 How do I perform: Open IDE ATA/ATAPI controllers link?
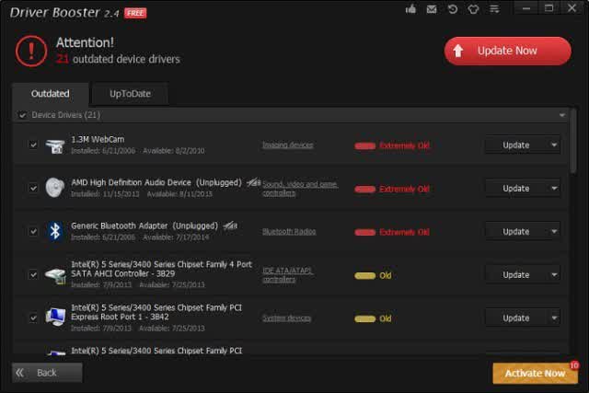288,275
